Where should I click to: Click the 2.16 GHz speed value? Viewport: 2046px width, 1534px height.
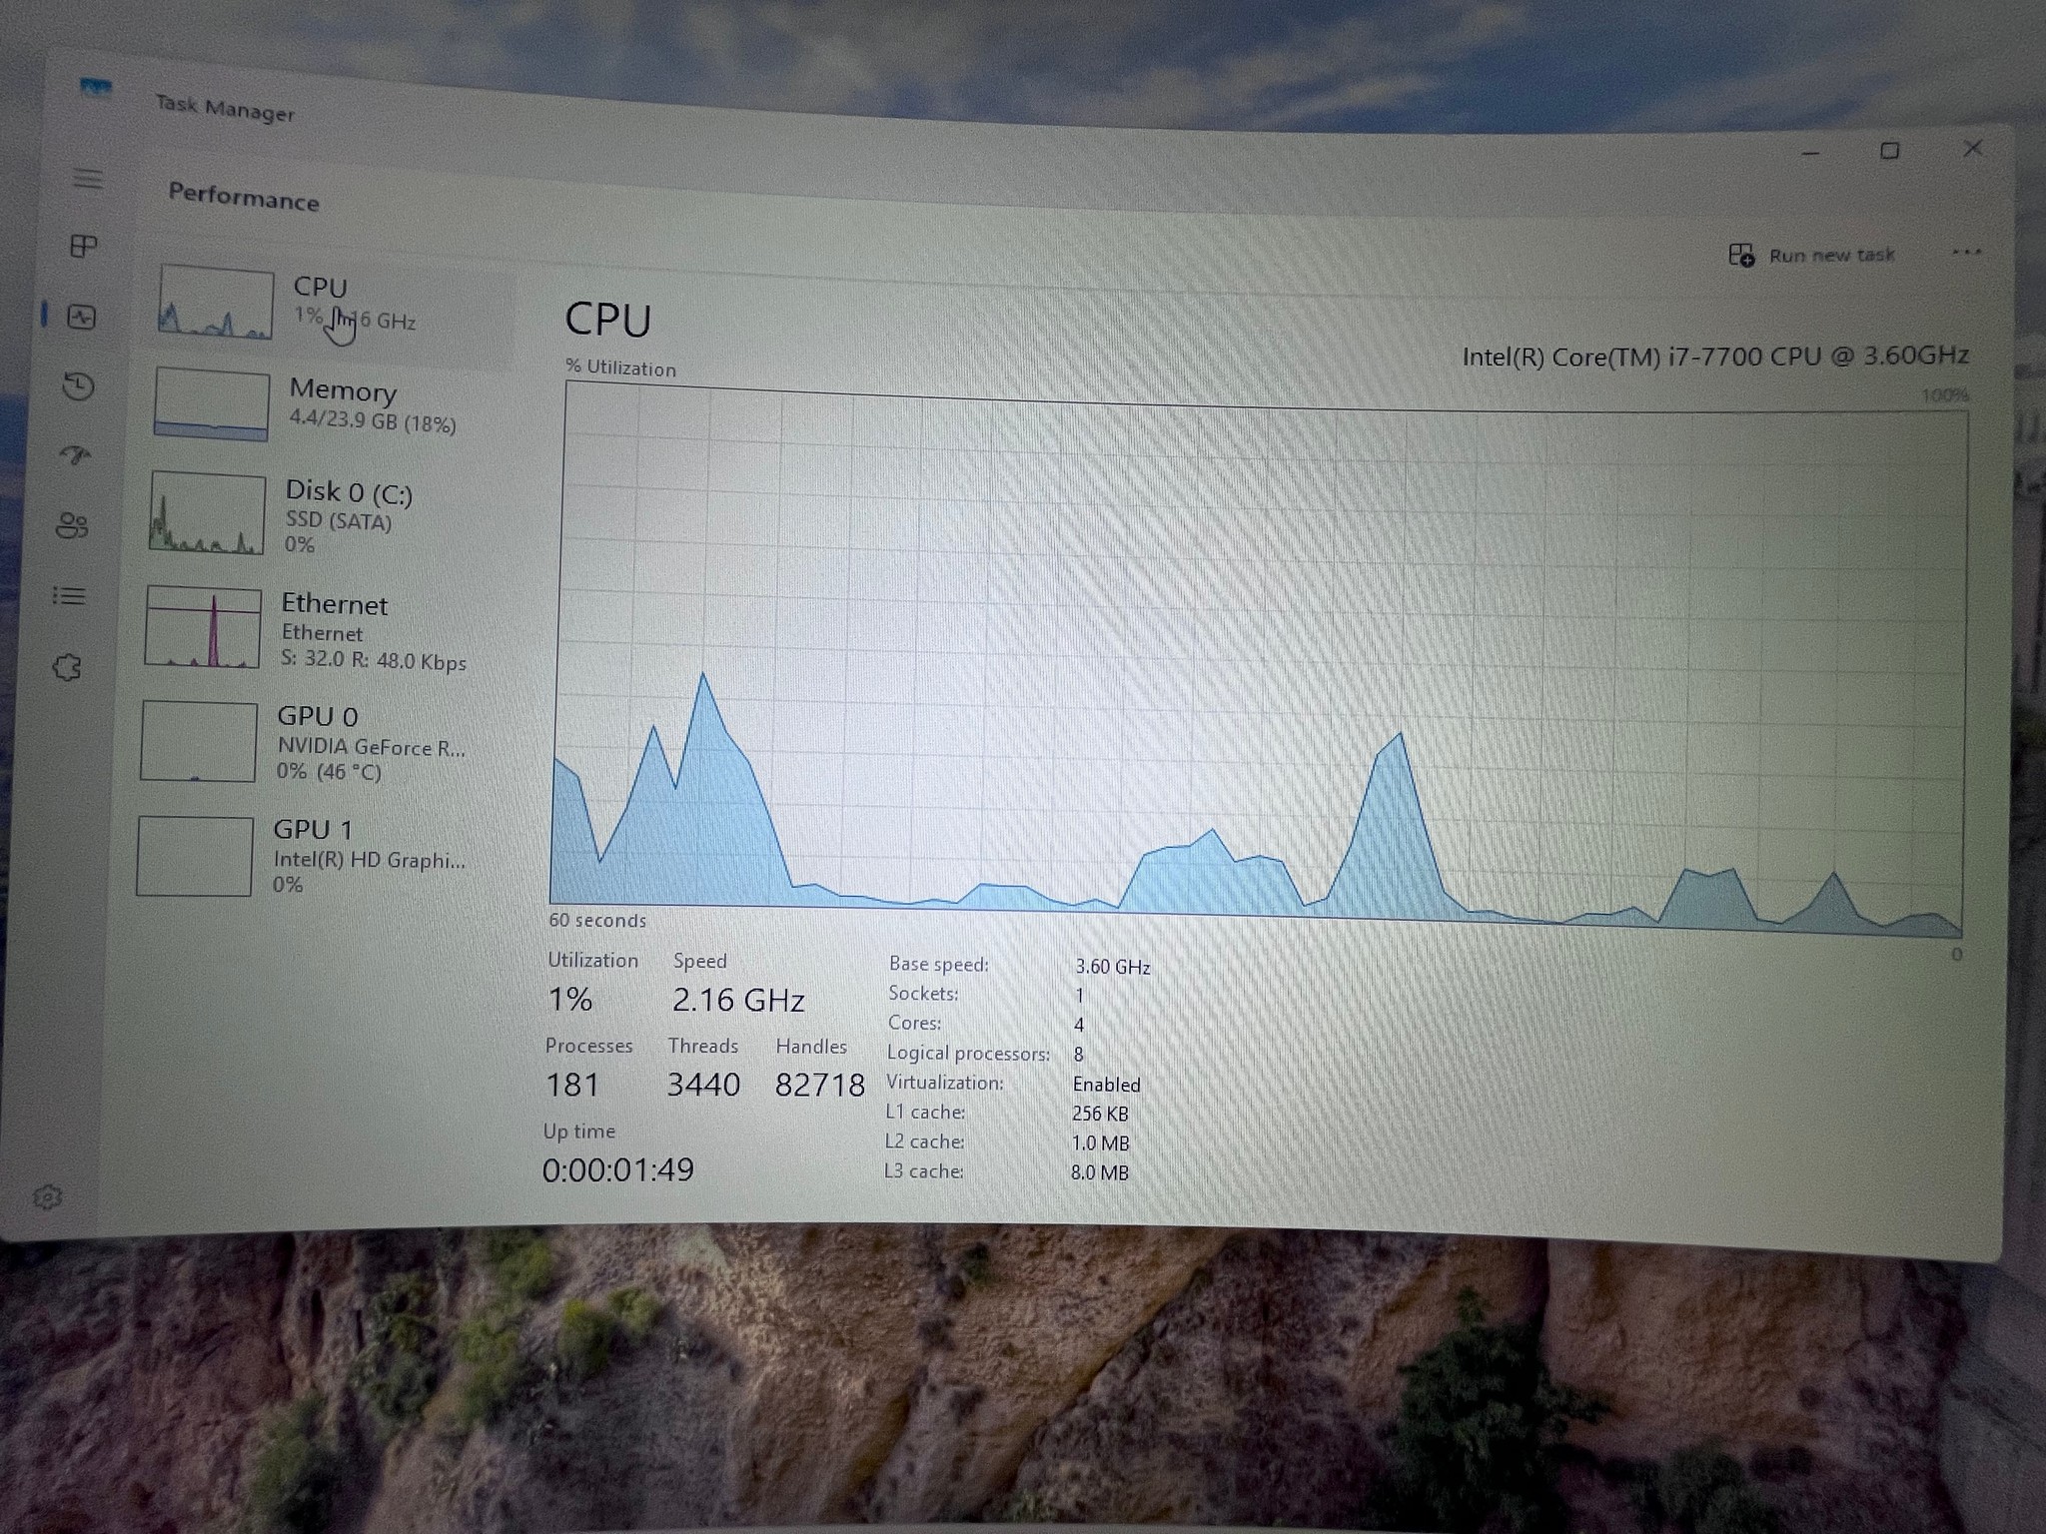(738, 1000)
